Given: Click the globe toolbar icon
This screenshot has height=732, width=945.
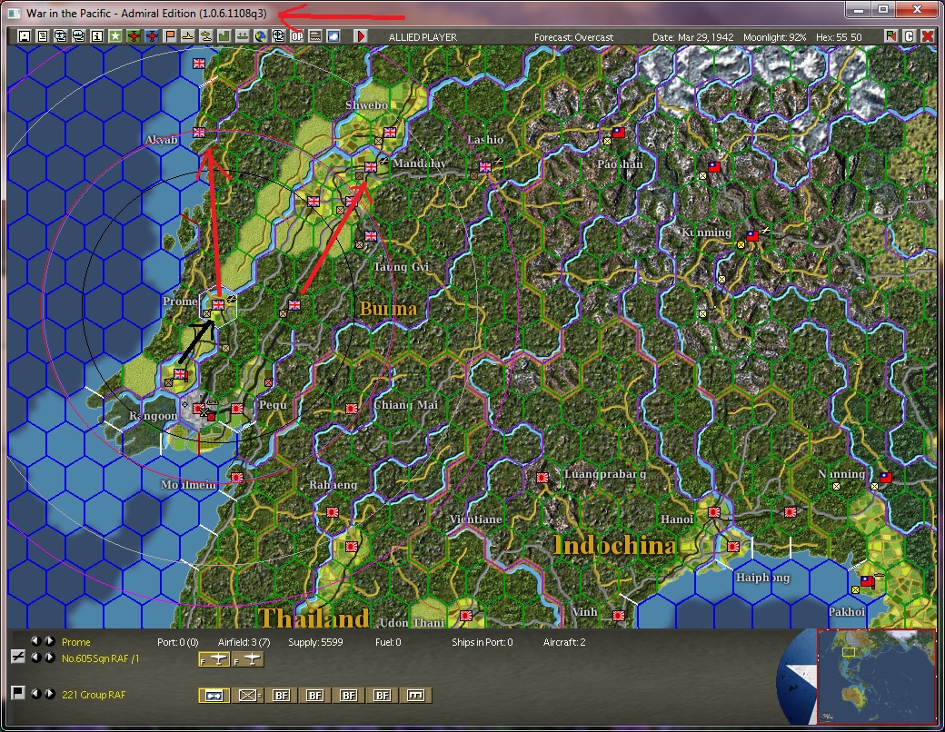Looking at the screenshot, I should pyautogui.click(x=261, y=36).
